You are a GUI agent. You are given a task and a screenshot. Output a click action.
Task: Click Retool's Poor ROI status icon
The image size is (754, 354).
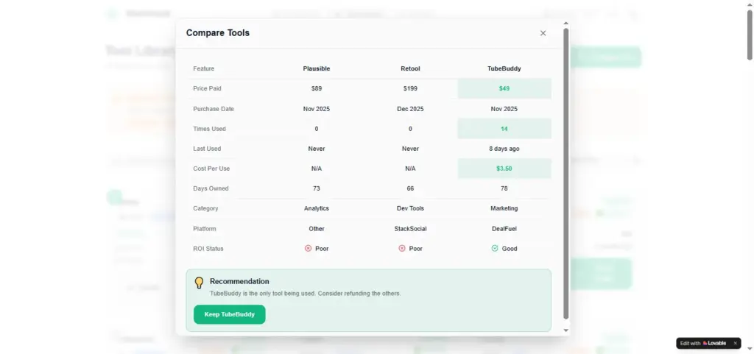tap(402, 248)
